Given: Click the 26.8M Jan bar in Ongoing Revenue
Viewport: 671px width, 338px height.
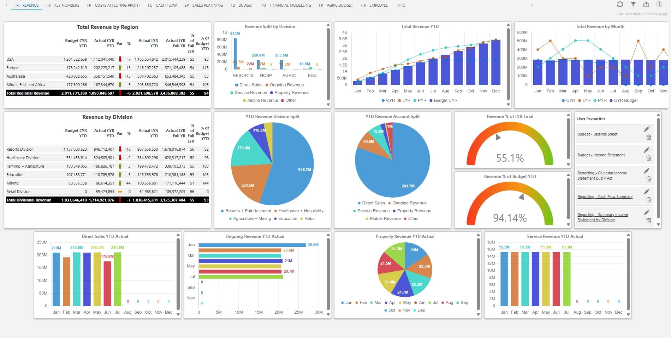Looking at the screenshot, I should point(252,245).
